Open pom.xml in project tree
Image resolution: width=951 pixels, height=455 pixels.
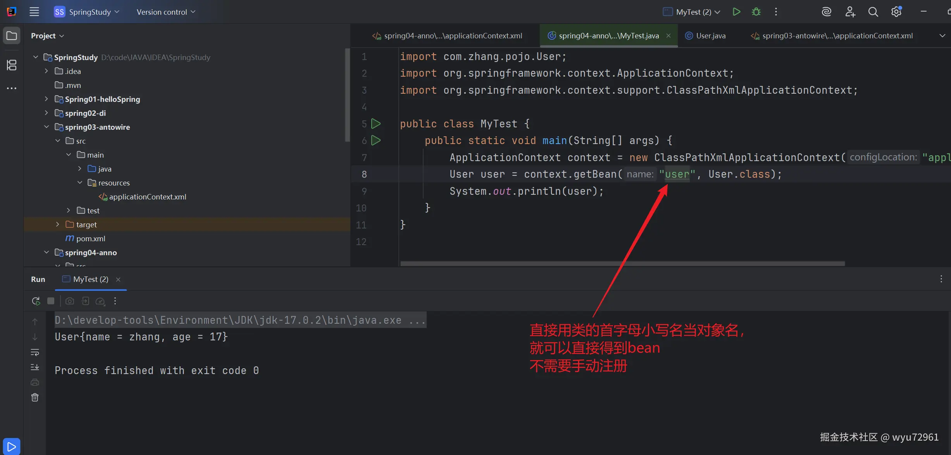90,239
